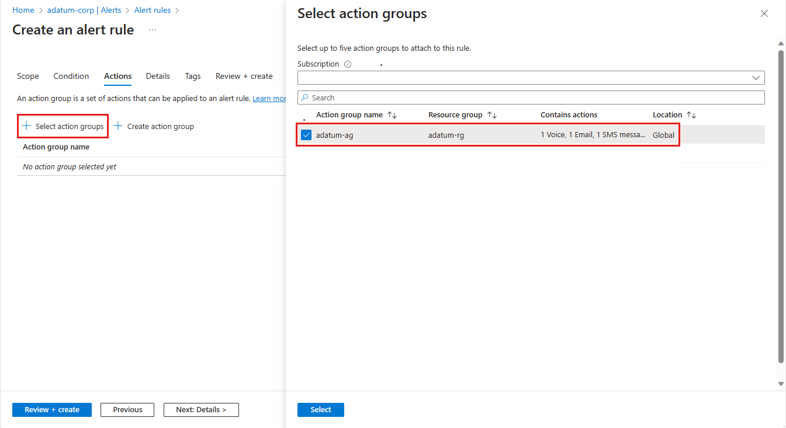Click the plus icon for Create action group
The image size is (786, 428).
118,126
